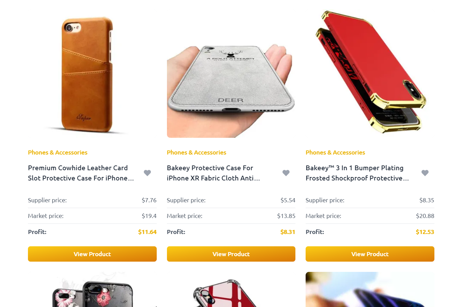Add Bakeey 3 In 1 Bumper case to wishlist

pos(425,173)
